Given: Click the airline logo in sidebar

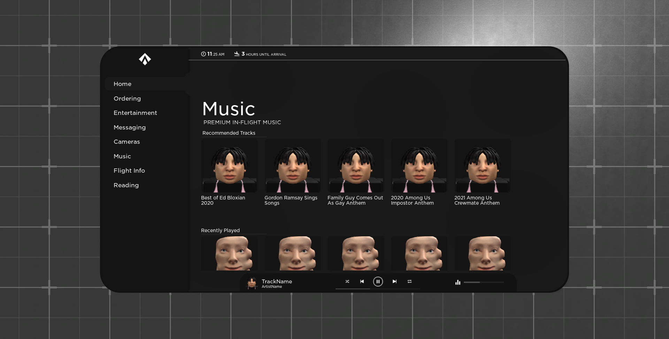Looking at the screenshot, I should click(145, 59).
